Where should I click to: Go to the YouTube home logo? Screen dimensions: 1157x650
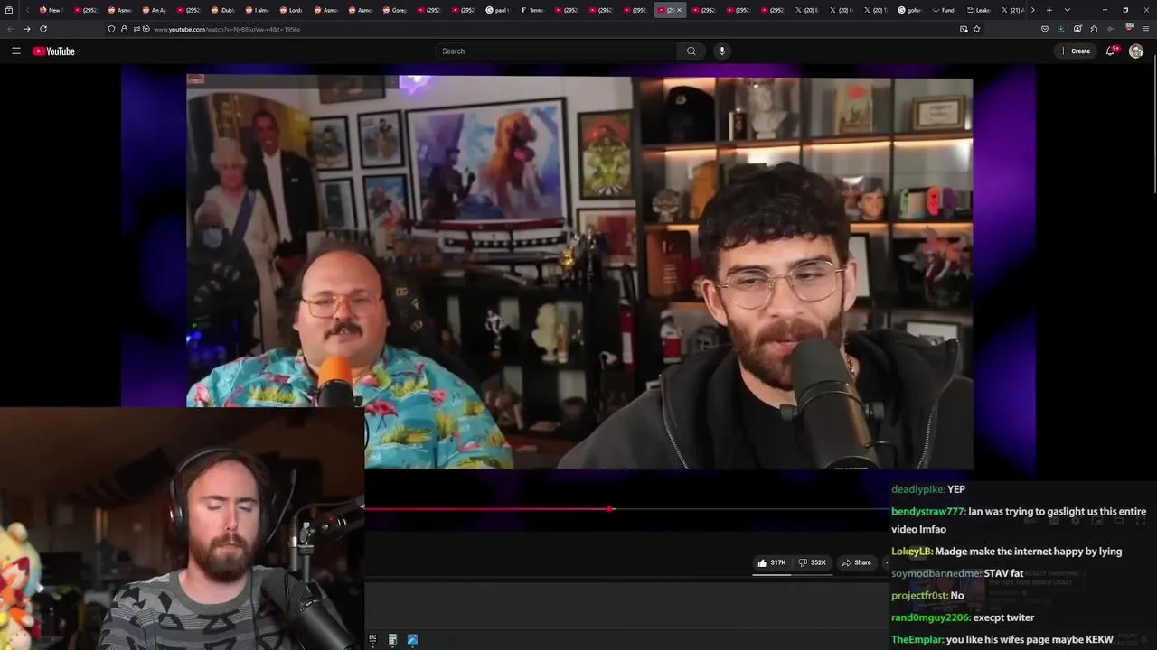tap(53, 51)
